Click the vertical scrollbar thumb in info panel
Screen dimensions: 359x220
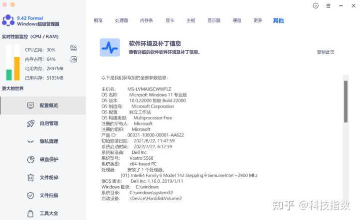coord(346,102)
